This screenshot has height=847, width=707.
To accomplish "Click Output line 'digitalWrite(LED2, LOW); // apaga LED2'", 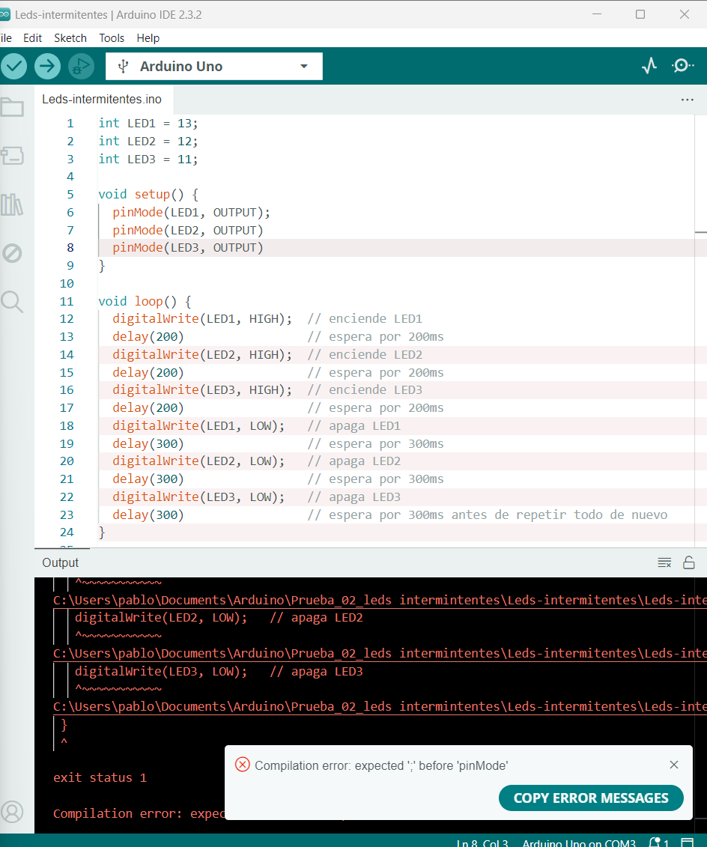I will [219, 617].
